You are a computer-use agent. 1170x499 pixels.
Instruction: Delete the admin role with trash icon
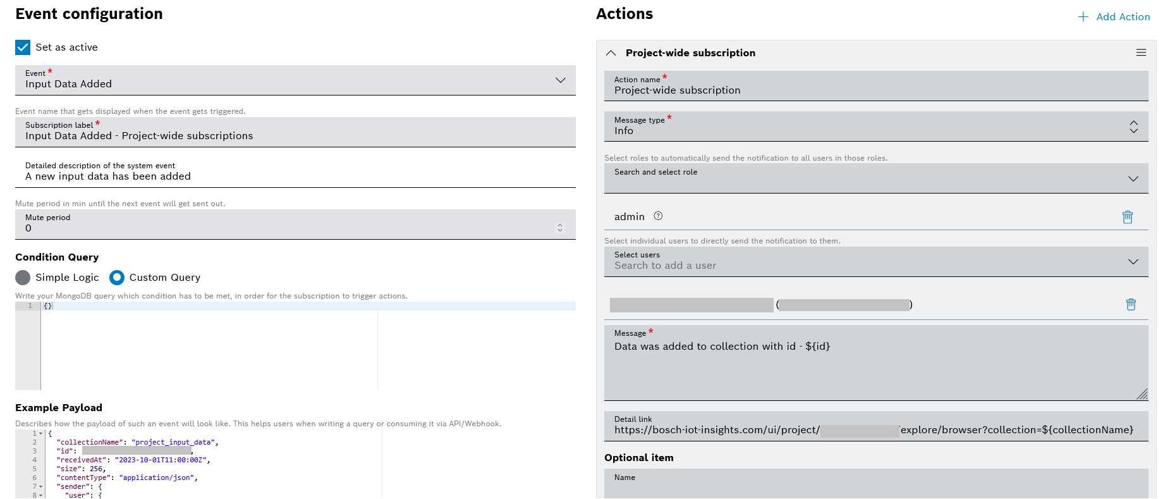[x=1127, y=217]
